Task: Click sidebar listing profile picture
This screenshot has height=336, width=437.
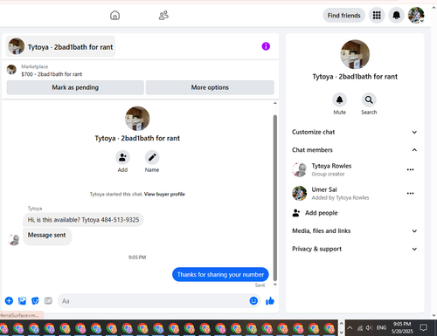Action: (x=355, y=54)
